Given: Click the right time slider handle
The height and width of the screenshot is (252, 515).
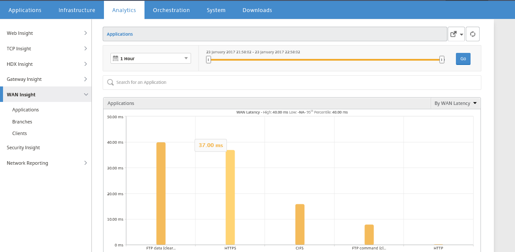Looking at the screenshot, I should click(x=442, y=60).
